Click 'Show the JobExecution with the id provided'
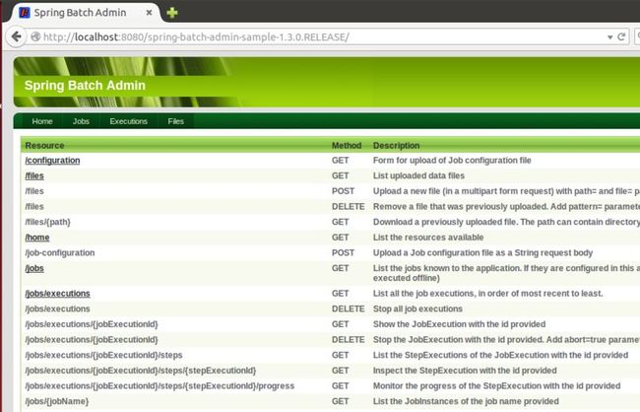 (459, 324)
